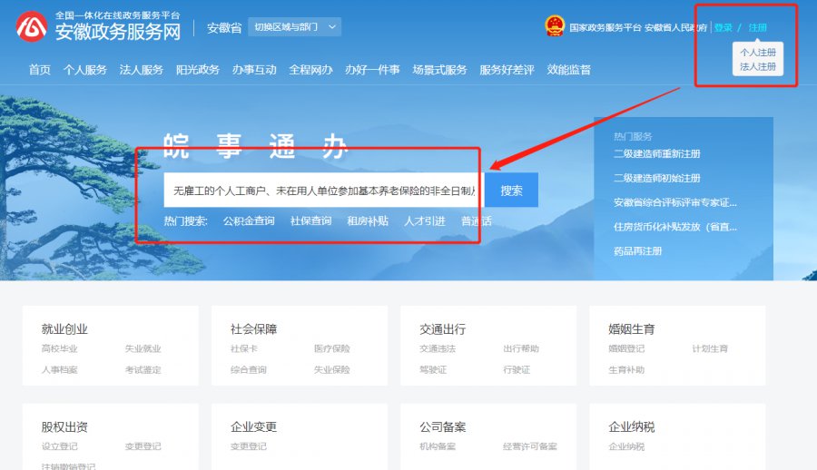Open 场景式服务 navigation item
The image size is (817, 470).
coord(439,70)
